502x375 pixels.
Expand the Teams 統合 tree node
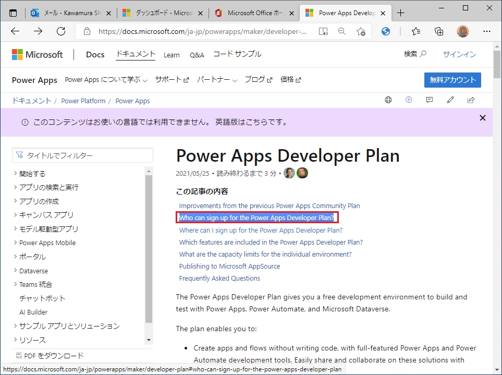coord(15,284)
